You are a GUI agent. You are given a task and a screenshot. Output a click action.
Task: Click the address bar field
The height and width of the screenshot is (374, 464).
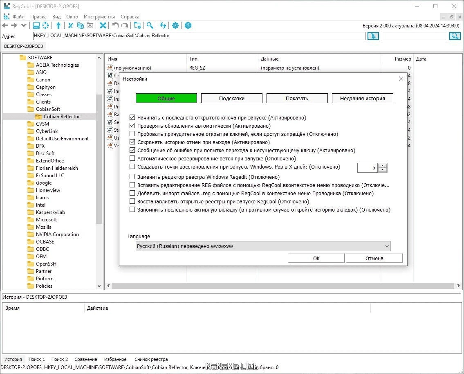[199, 36]
